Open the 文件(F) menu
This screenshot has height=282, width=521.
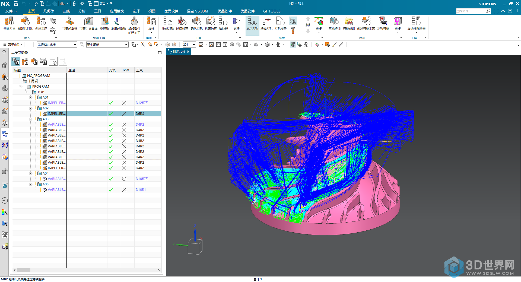click(x=11, y=11)
